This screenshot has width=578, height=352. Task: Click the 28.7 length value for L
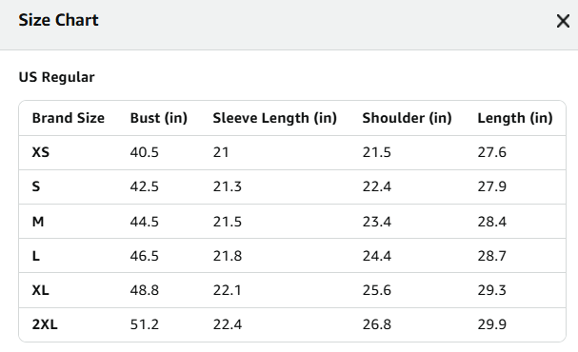[492, 256]
